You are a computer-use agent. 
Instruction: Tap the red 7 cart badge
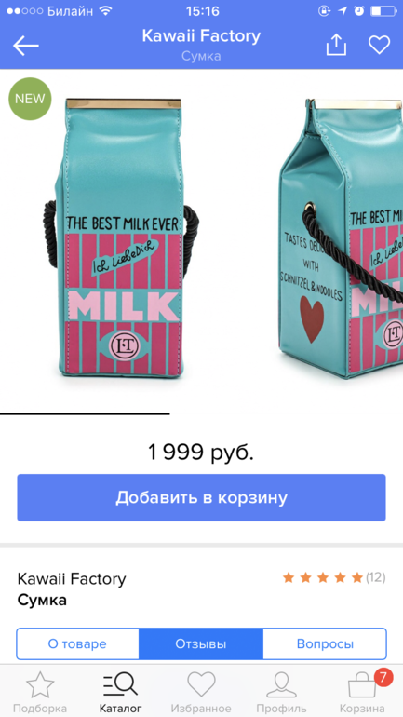383,677
